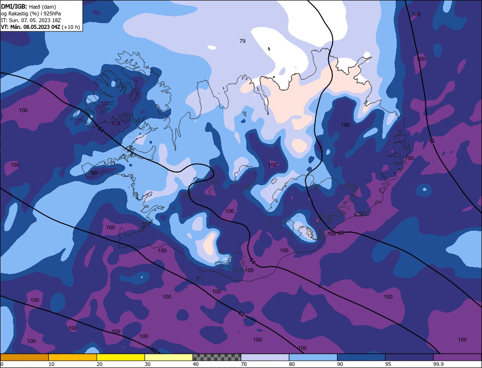The image size is (482, 368).
Task: Click the '20' legend tick label
Action: pos(99,364)
